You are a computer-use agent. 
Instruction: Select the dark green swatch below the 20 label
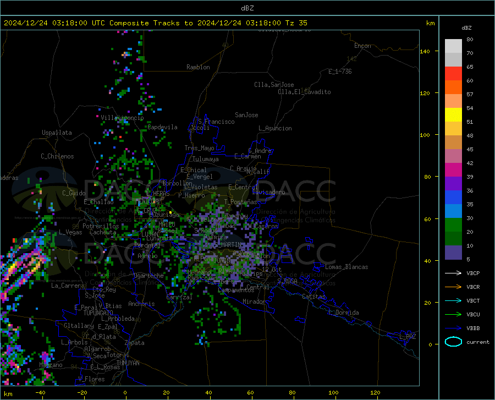[453, 239]
